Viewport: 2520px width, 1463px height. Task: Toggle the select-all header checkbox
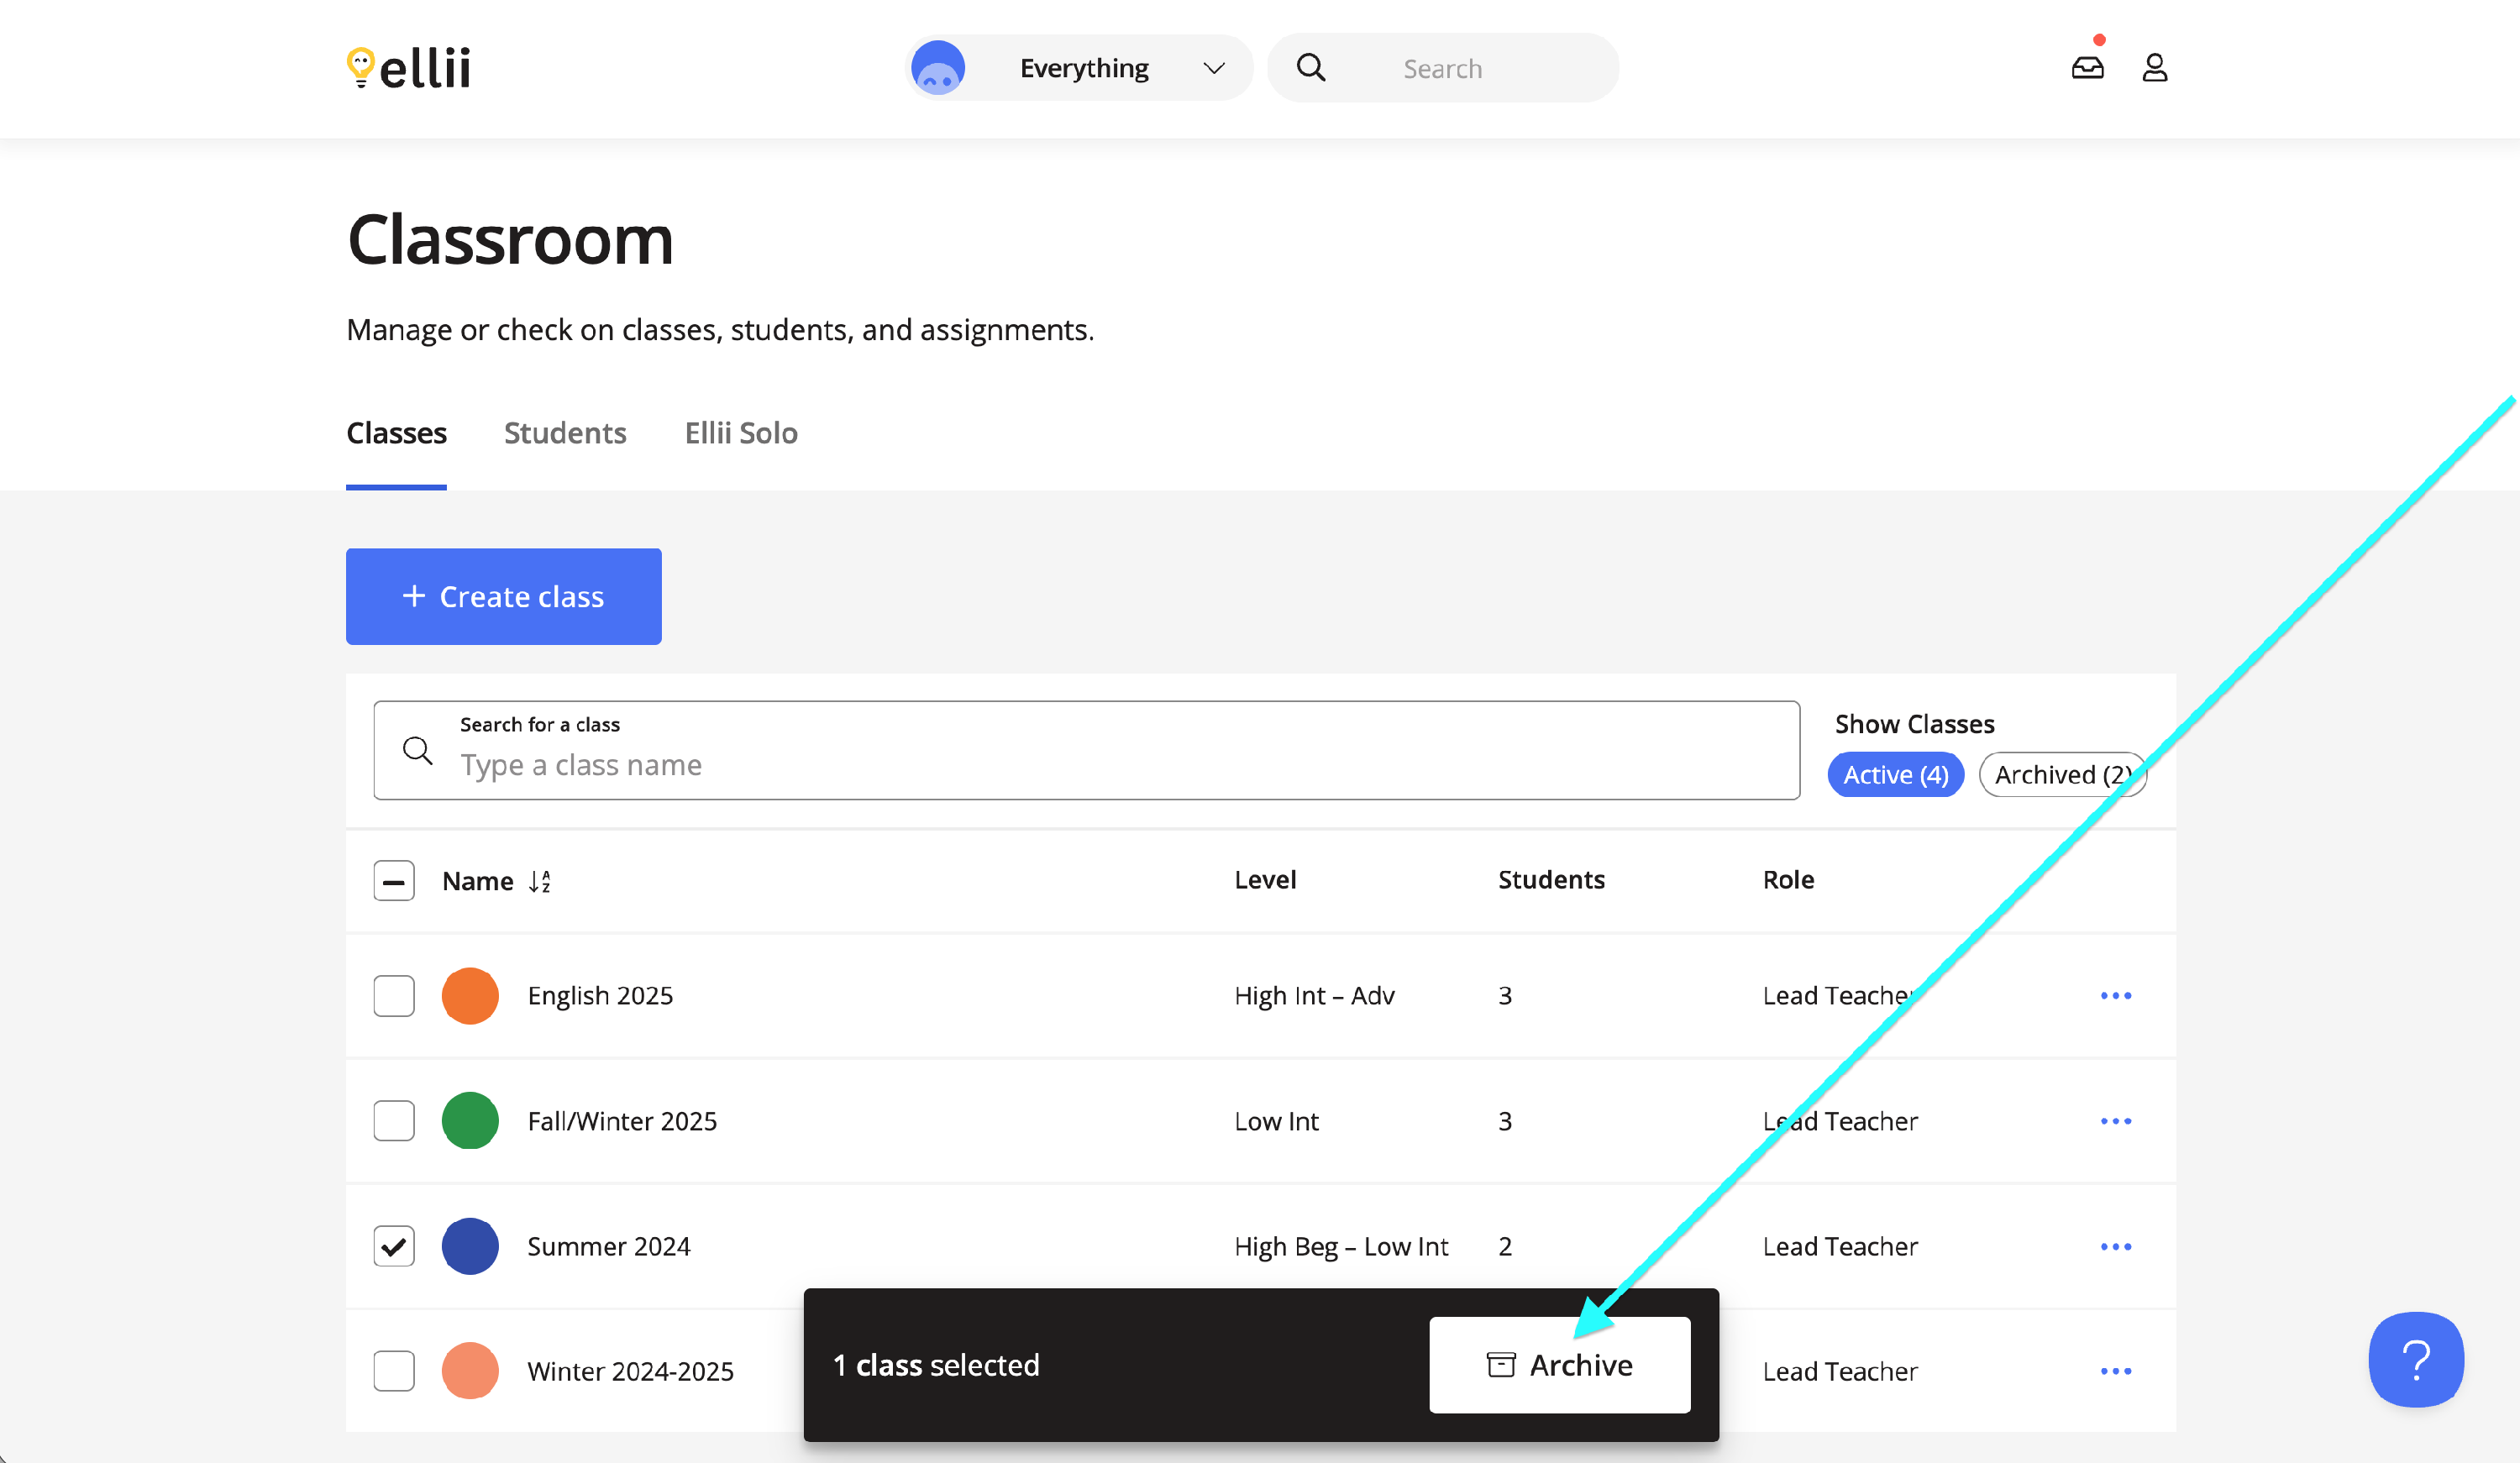coord(394,881)
